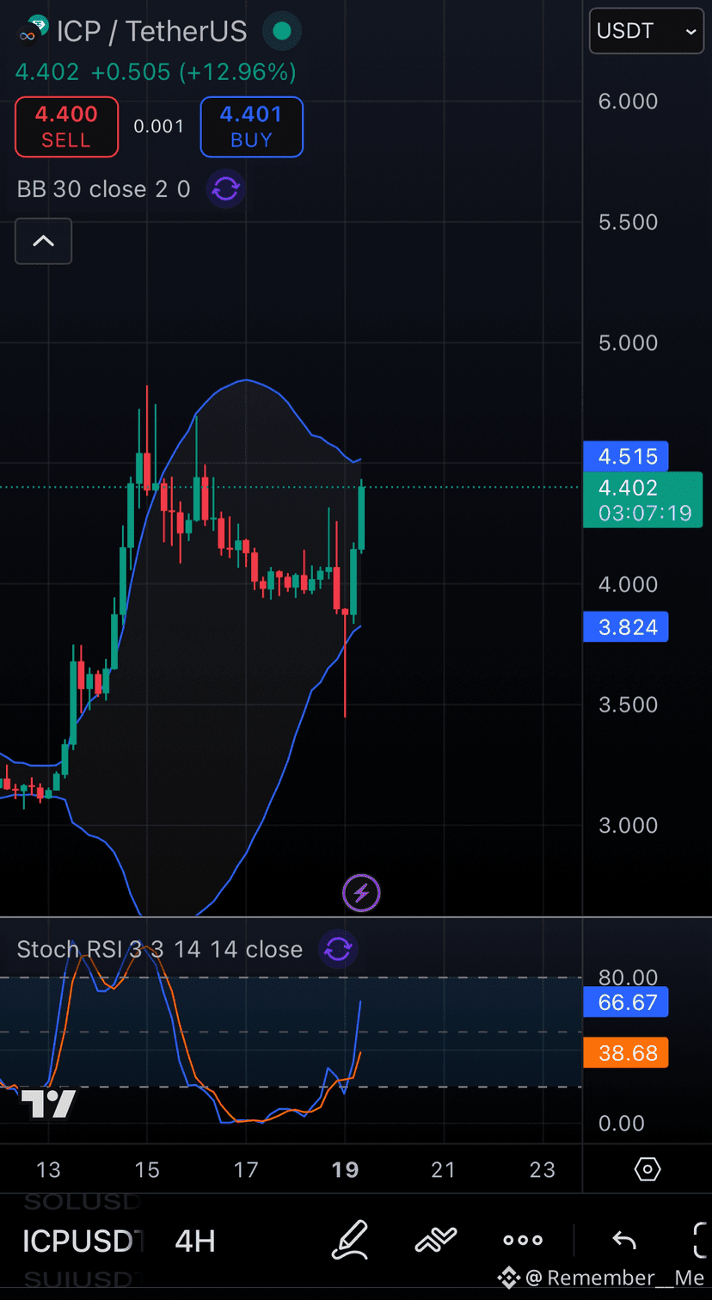Tap the blue 4.401 BUY button
This screenshot has height=1300, width=712.
(x=251, y=126)
